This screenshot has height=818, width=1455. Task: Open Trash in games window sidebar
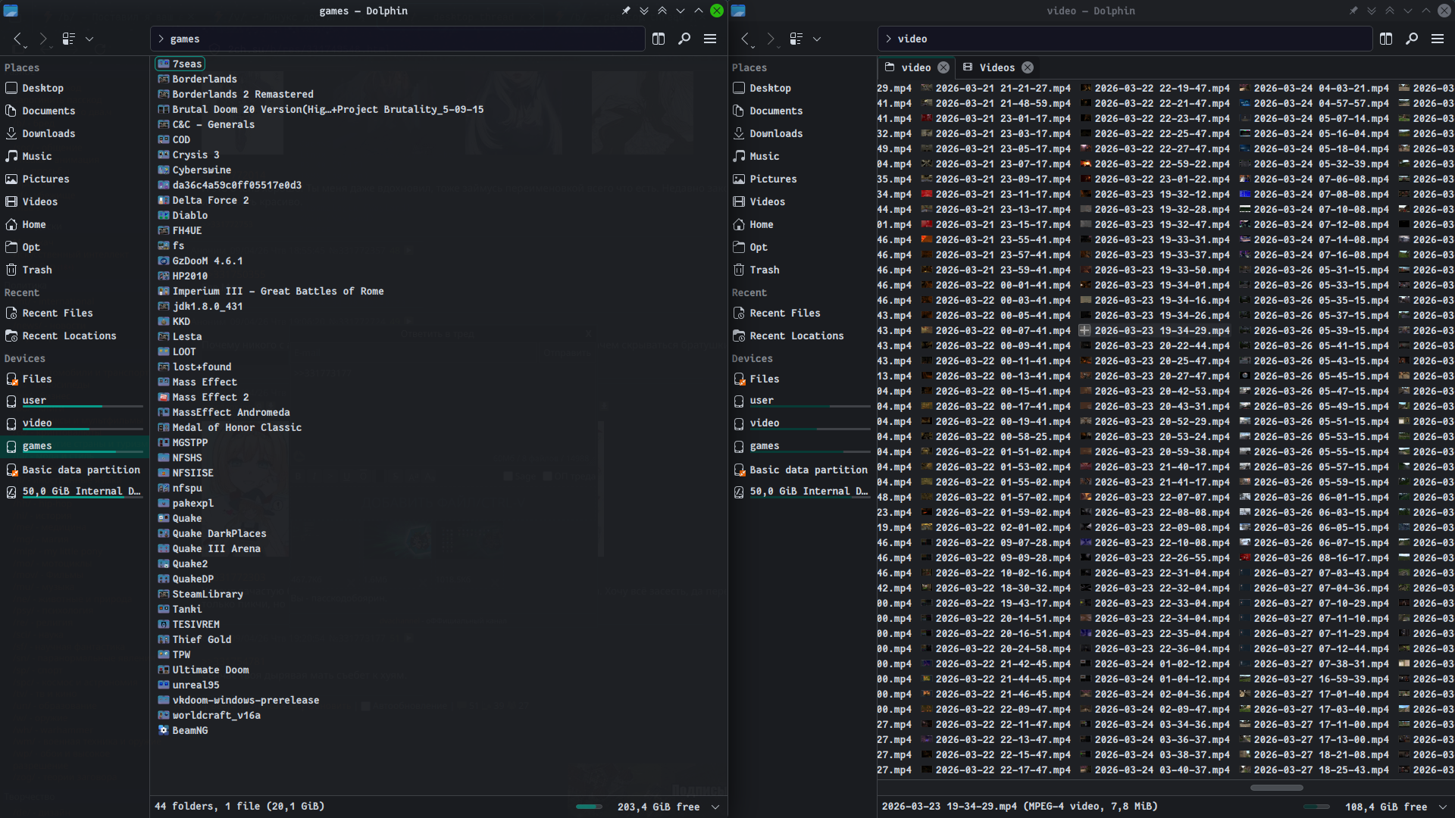point(37,270)
